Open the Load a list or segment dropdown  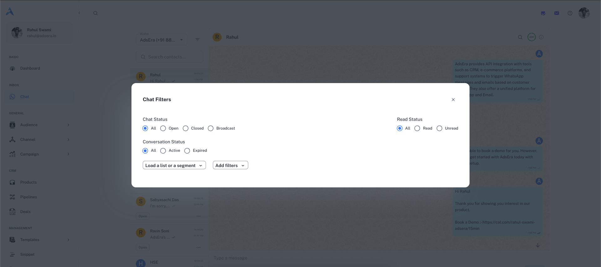point(174,166)
